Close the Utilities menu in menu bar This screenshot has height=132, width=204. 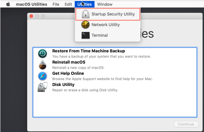84,4
